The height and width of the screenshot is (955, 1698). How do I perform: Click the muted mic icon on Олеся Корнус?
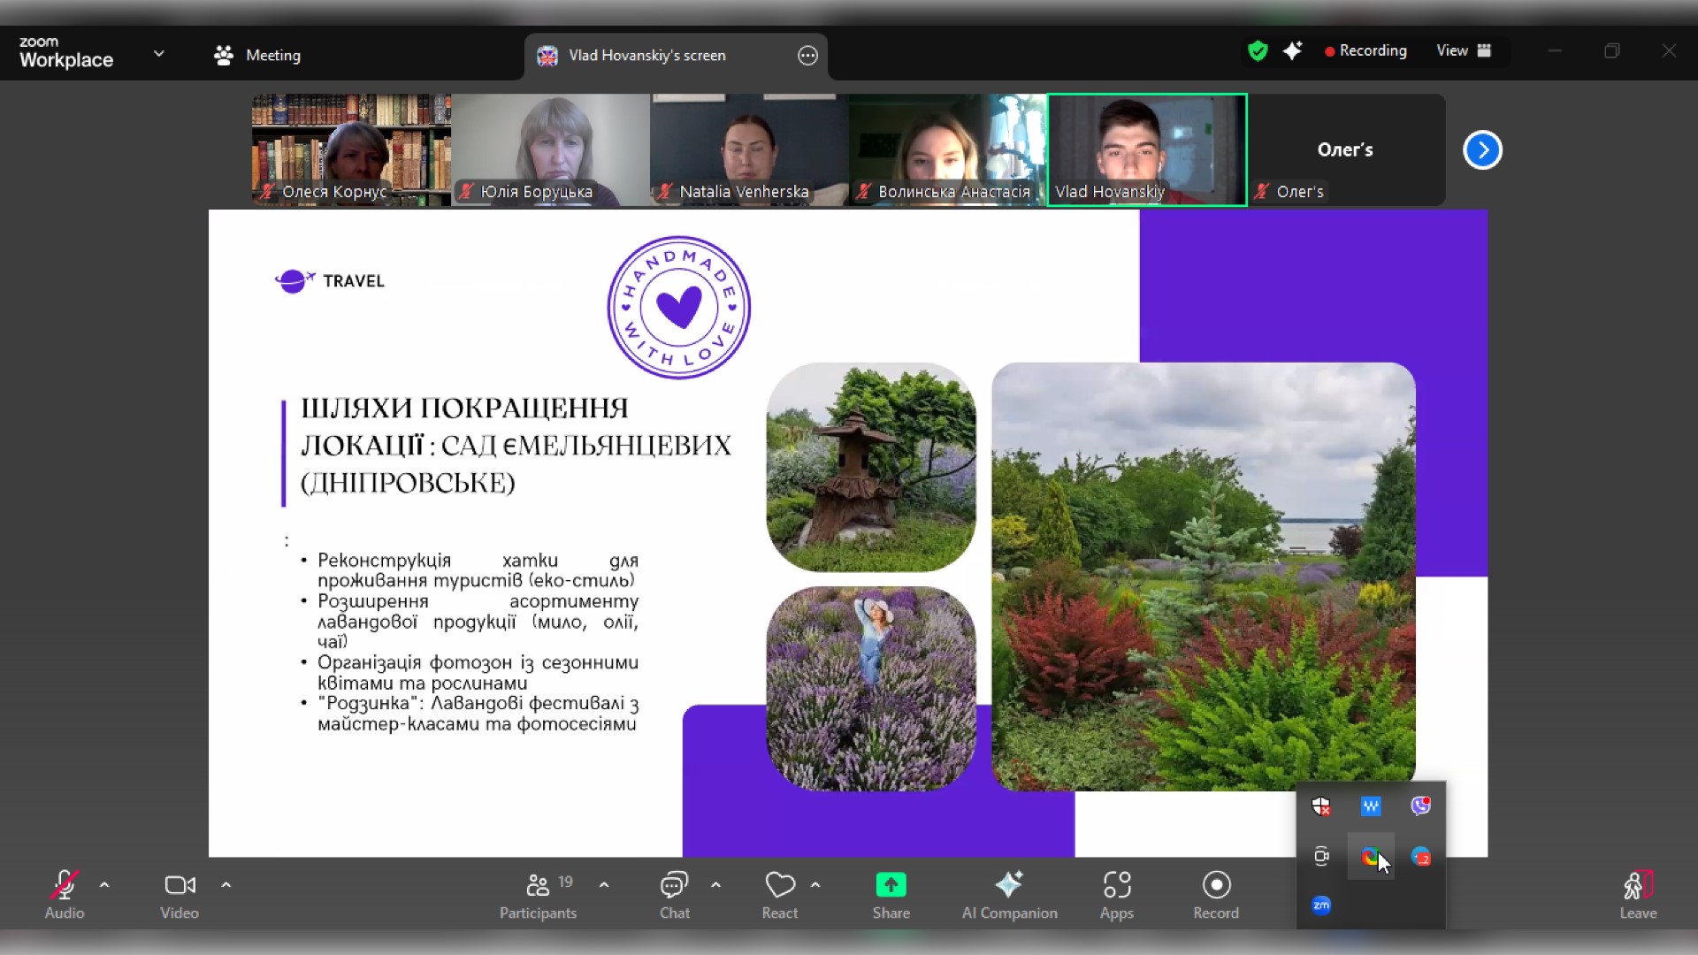point(267,191)
